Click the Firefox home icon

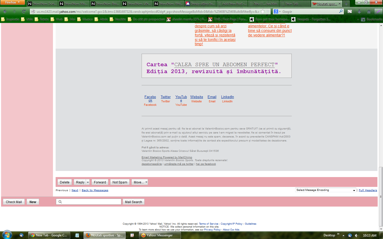[x=369, y=11]
